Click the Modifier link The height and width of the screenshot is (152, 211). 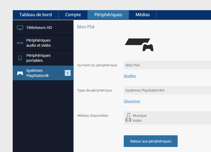pyautogui.click(x=130, y=76)
